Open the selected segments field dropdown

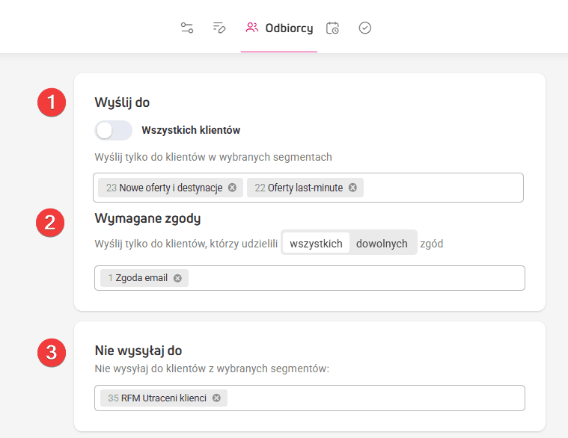pyautogui.click(x=442, y=188)
